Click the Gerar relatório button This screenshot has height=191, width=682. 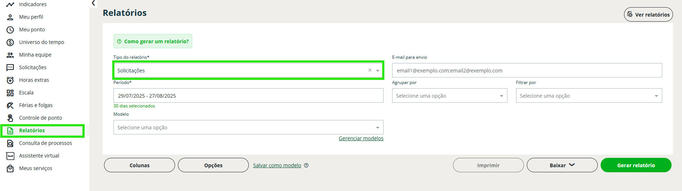(636, 165)
